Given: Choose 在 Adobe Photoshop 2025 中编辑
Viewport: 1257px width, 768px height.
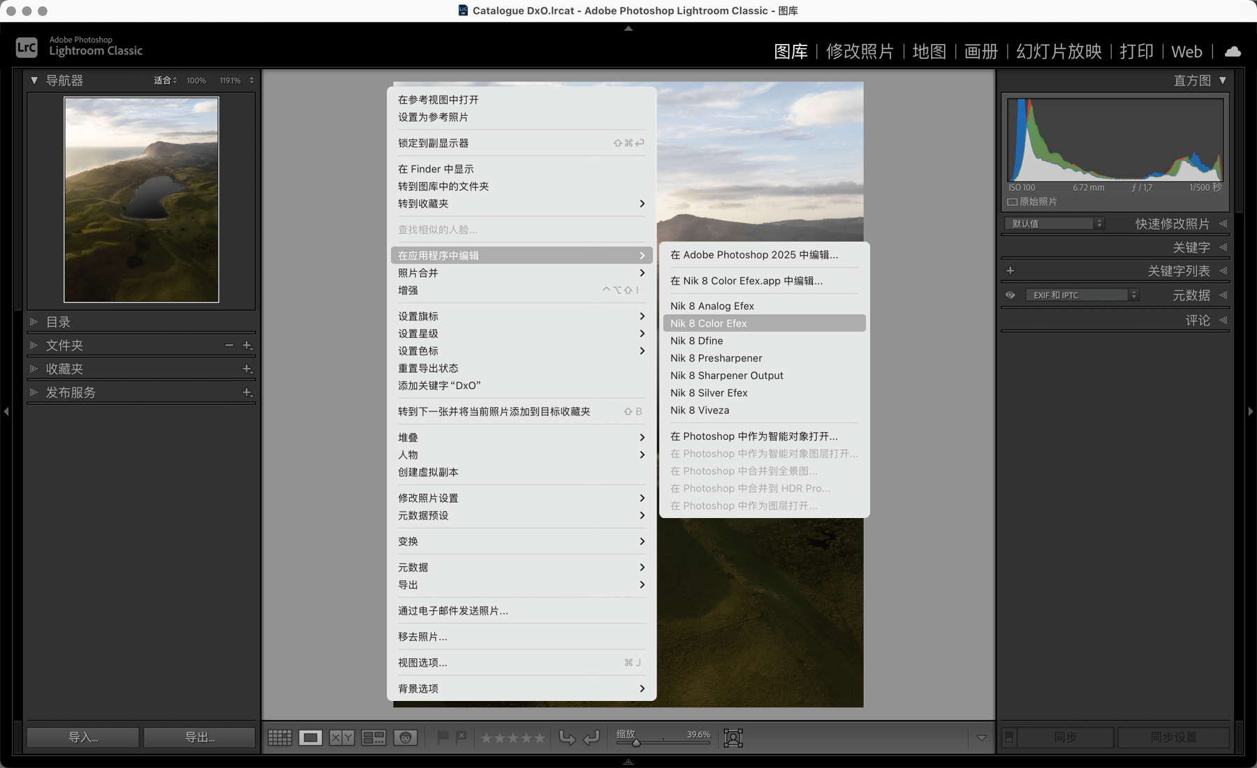Looking at the screenshot, I should pyautogui.click(x=764, y=255).
